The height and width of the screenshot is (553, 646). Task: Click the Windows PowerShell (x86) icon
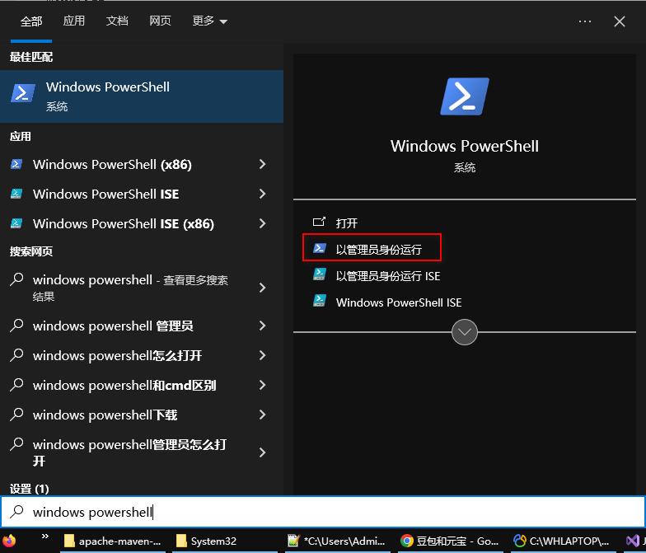pyautogui.click(x=16, y=164)
